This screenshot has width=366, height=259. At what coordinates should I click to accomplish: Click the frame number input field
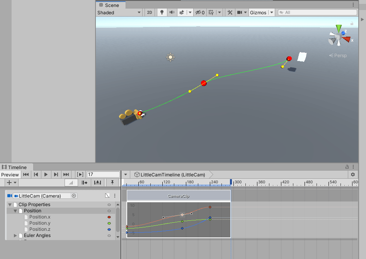point(103,174)
